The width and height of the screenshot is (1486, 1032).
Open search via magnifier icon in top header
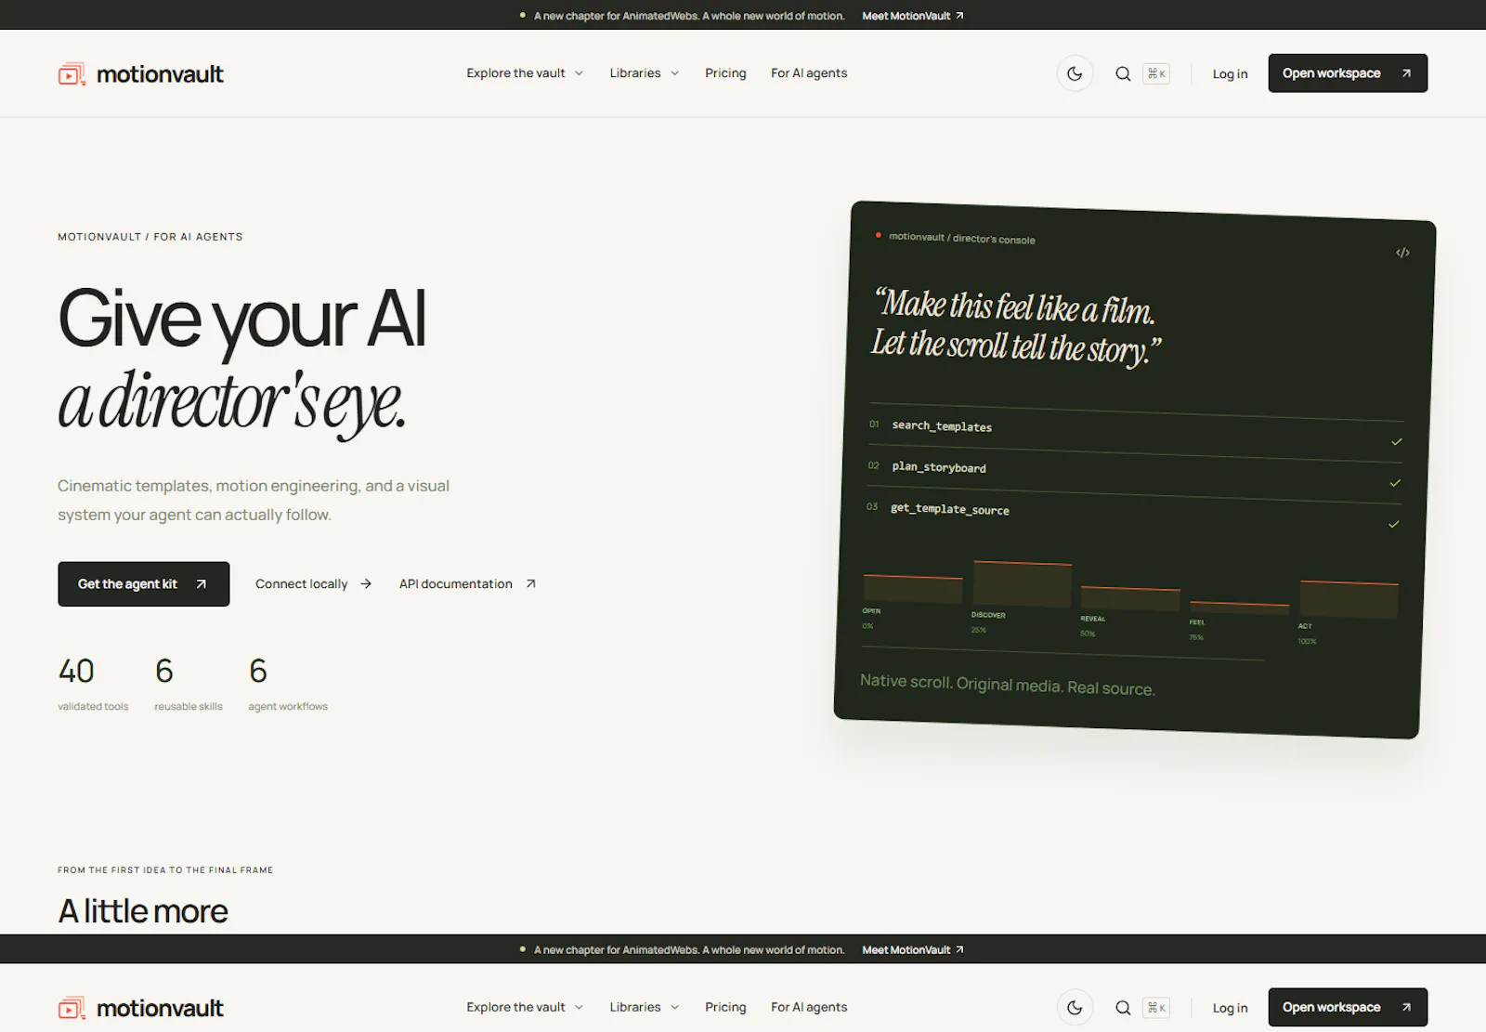[x=1123, y=73]
